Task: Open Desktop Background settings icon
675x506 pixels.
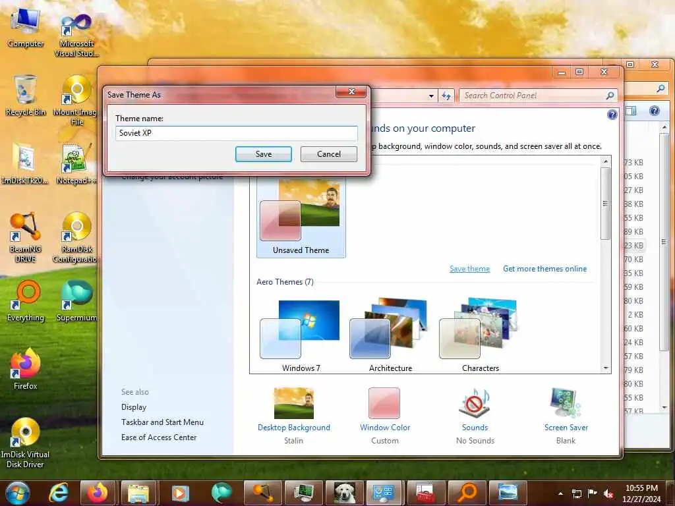Action: point(294,403)
